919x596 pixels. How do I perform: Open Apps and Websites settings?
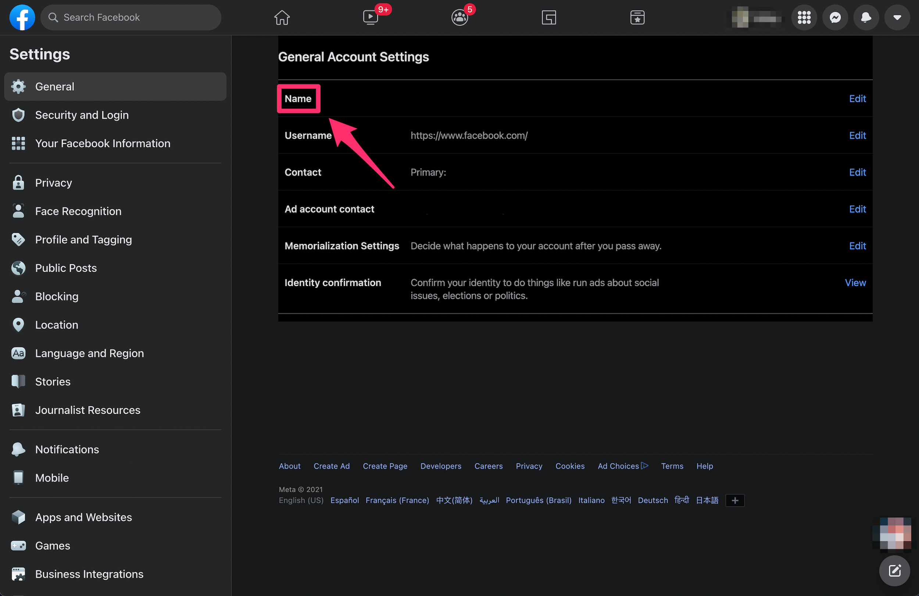point(115,518)
